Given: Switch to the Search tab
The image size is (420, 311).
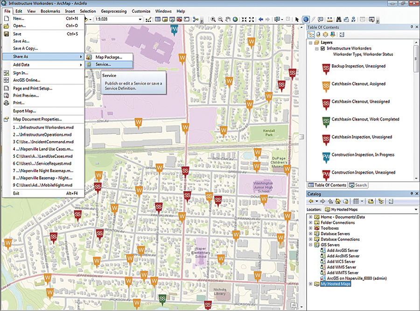Looking at the screenshot, I should (x=358, y=185).
